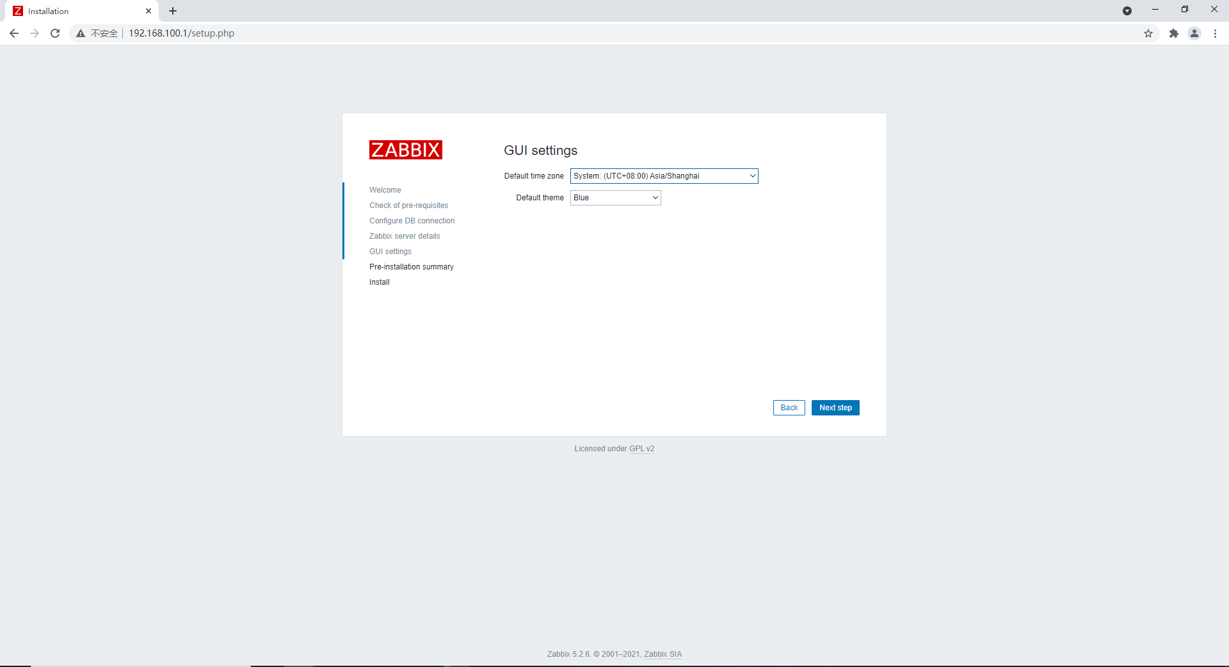The height and width of the screenshot is (667, 1229).
Task: Click the Zabbix favicon in tab
Action: point(18,11)
